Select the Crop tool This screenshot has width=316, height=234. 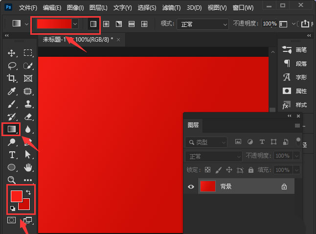(x=11, y=78)
